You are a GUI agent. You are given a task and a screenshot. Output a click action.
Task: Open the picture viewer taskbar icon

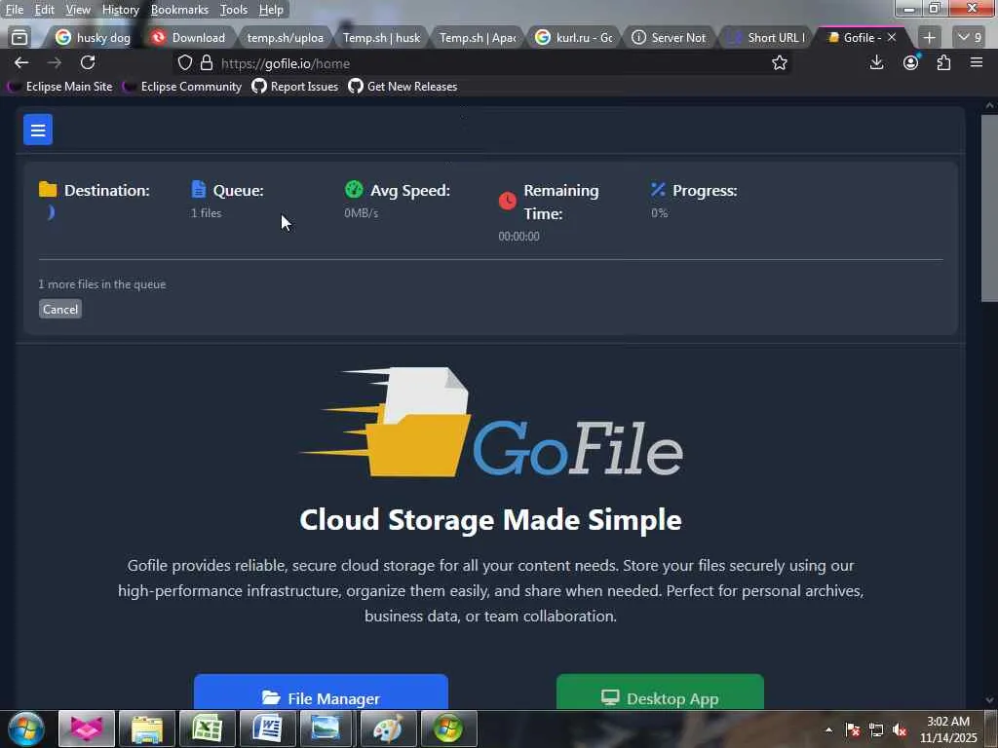[x=326, y=729]
